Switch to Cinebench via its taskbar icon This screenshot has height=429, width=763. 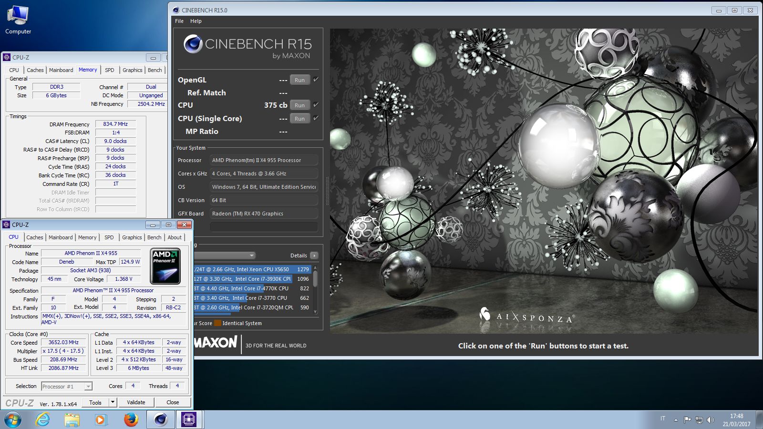coord(160,420)
